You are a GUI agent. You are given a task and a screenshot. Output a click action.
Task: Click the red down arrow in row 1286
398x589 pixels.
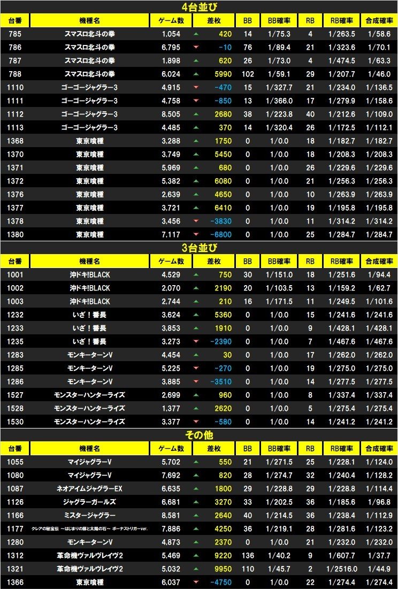[x=196, y=381]
